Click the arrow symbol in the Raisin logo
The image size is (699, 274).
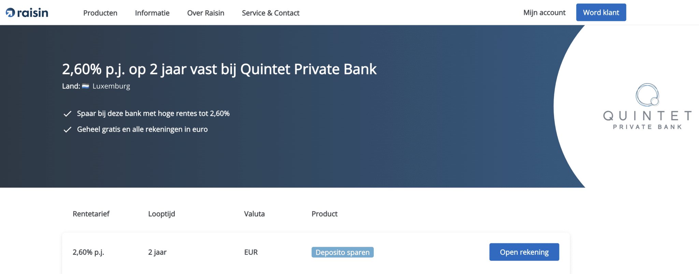(x=10, y=12)
